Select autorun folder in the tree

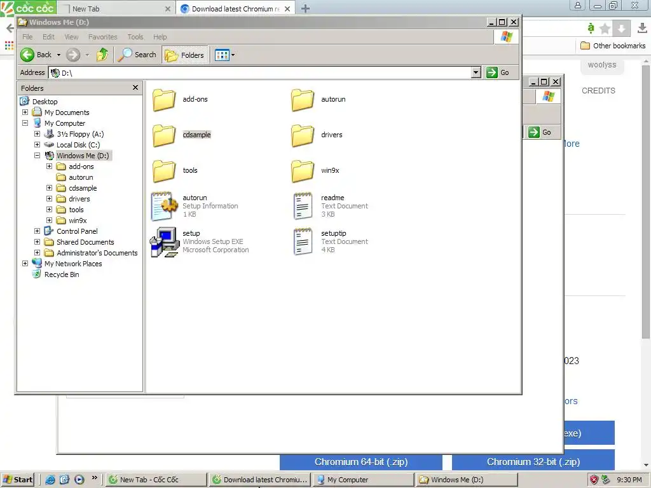click(x=81, y=177)
